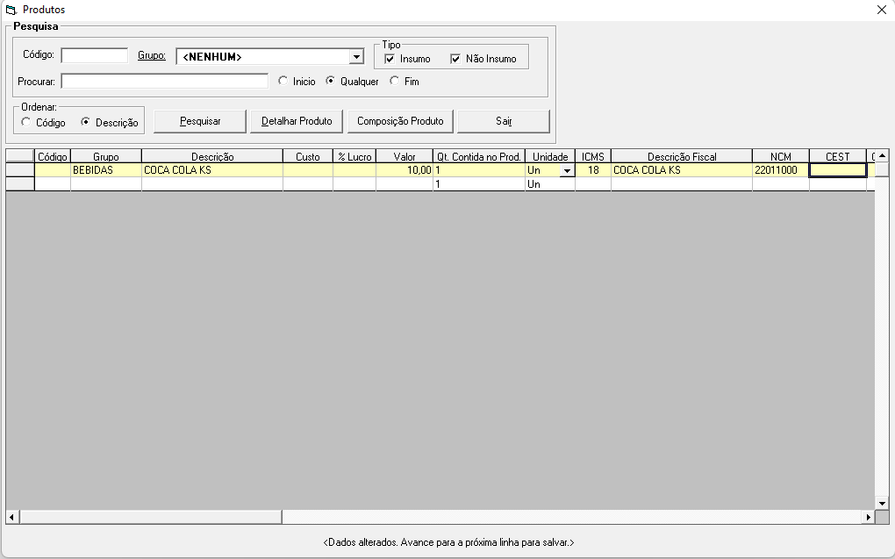This screenshot has width=895, height=559.
Task: Select the Fim search radio button
Action: pos(395,81)
